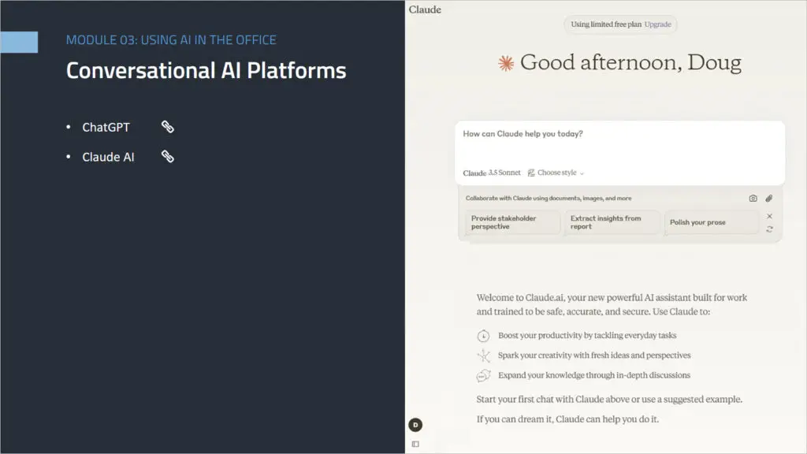Click the style editing icon before Choose style
This screenshot has height=454, width=807.
(x=531, y=172)
